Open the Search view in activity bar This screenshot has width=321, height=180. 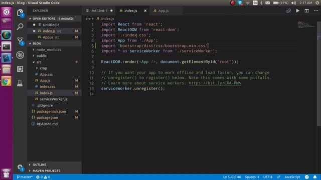coord(20,26)
